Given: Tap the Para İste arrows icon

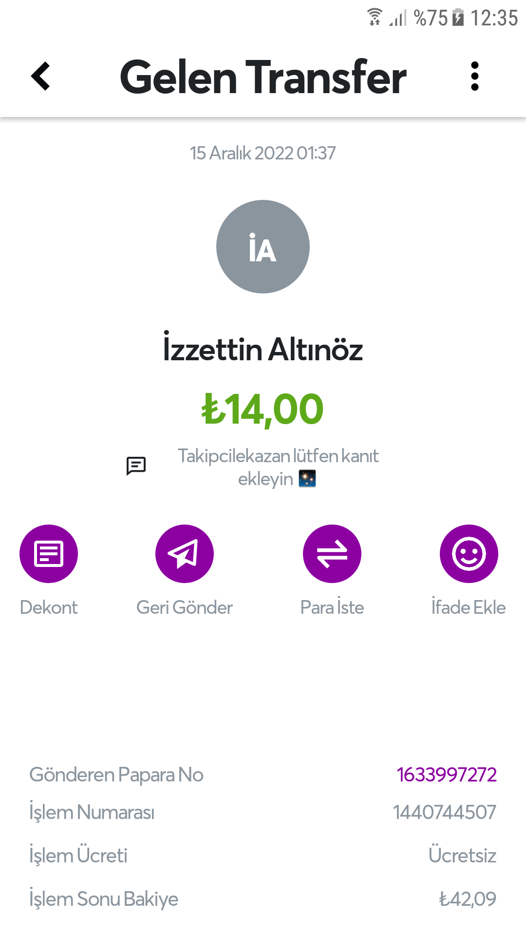Looking at the screenshot, I should pyautogui.click(x=332, y=554).
